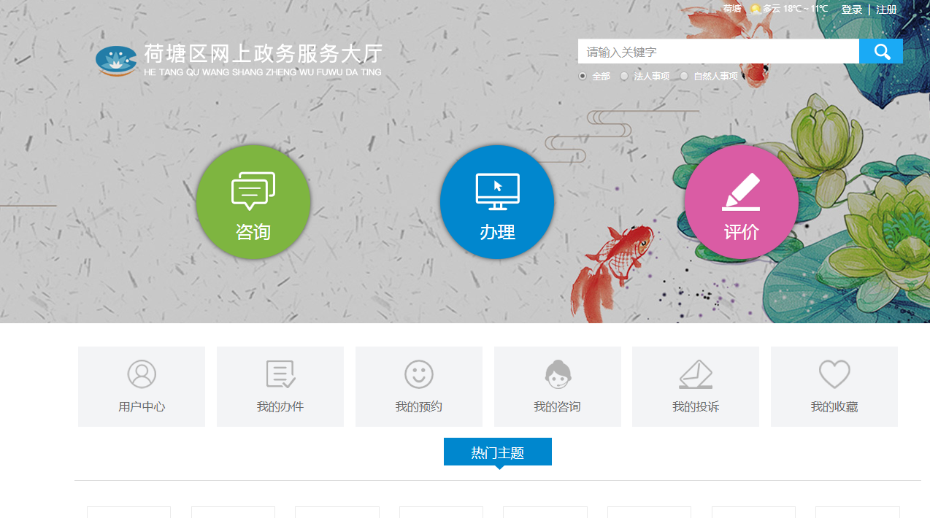930x518 pixels.
Task: Open 我的咨询 agent avatar tile
Action: click(558, 387)
